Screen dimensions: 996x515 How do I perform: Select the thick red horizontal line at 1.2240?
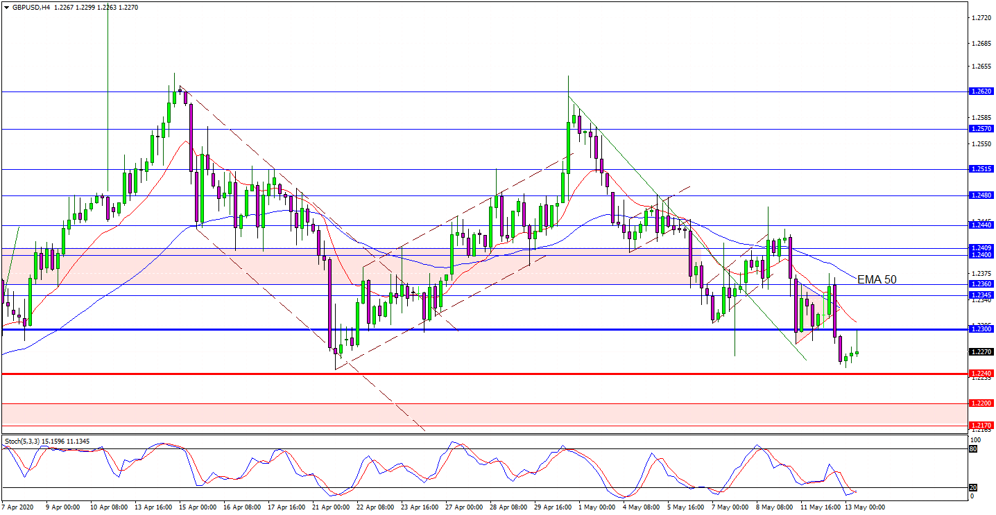pos(484,374)
